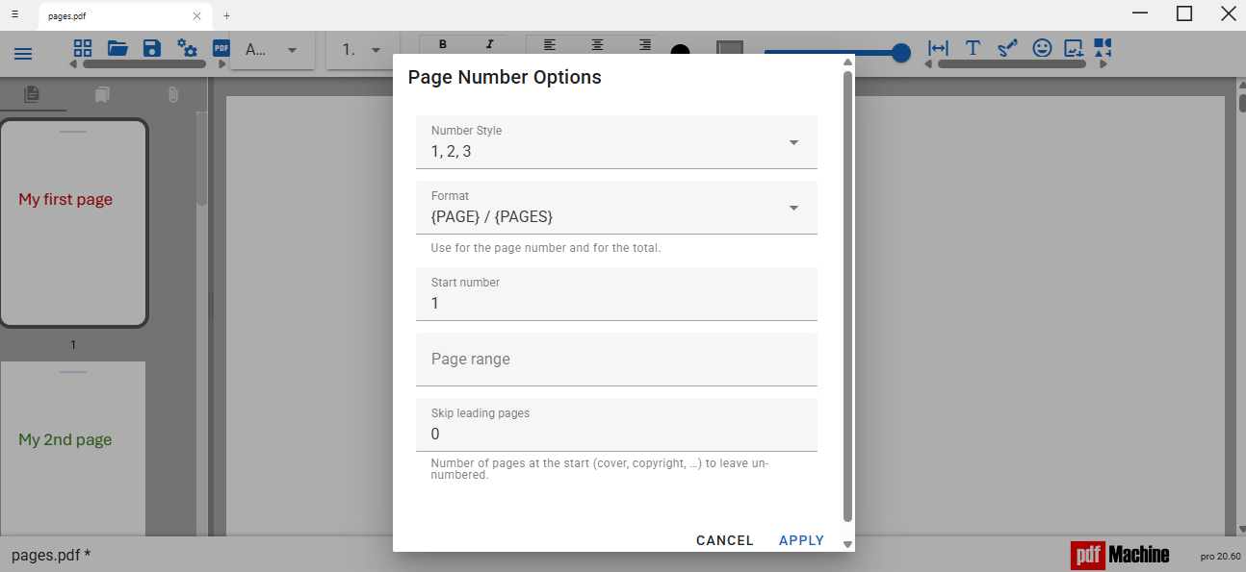
Task: Click the Skip leading pages field
Action: tap(616, 425)
